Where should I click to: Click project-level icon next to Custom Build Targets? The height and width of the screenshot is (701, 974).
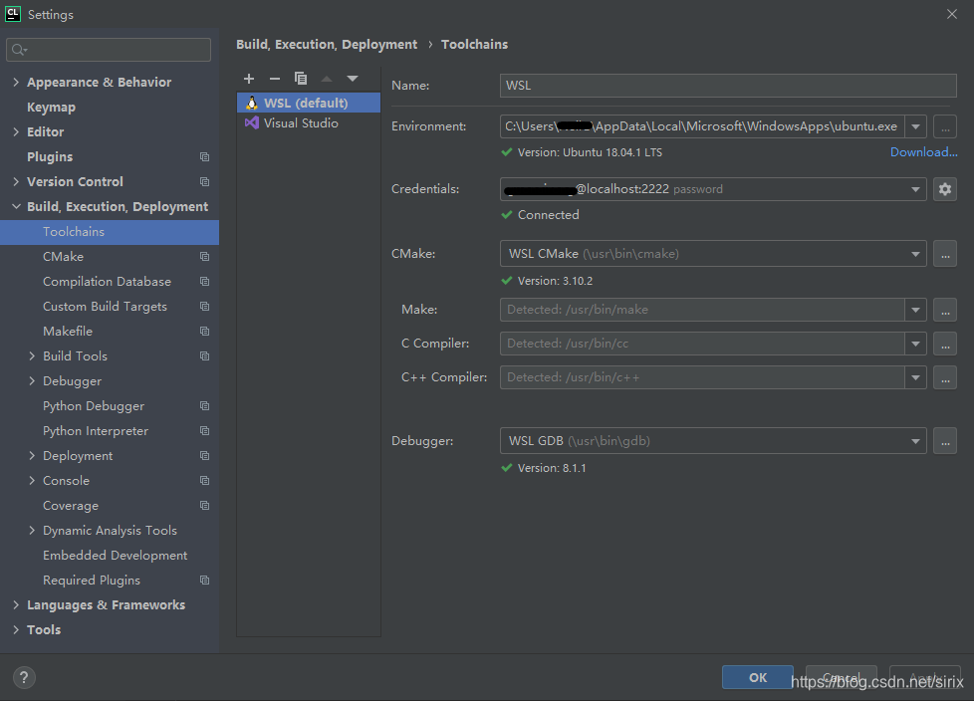[x=204, y=306]
